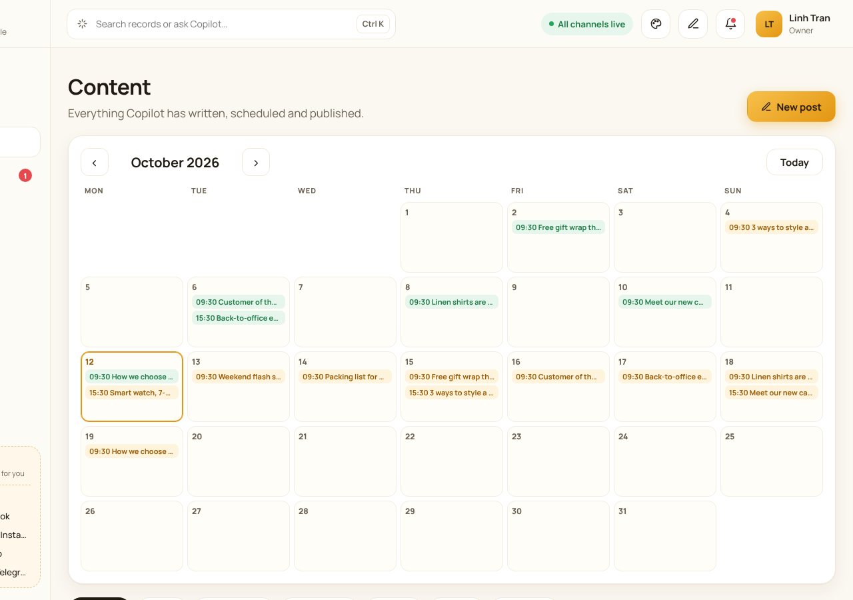
Task: Open the 09:30 How we choose post on October 12
Action: 132,377
